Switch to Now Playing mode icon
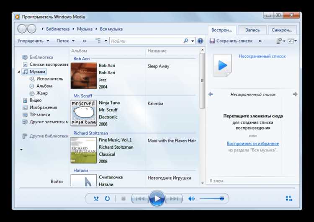Screen dimensions: 314x222 click(x=289, y=199)
